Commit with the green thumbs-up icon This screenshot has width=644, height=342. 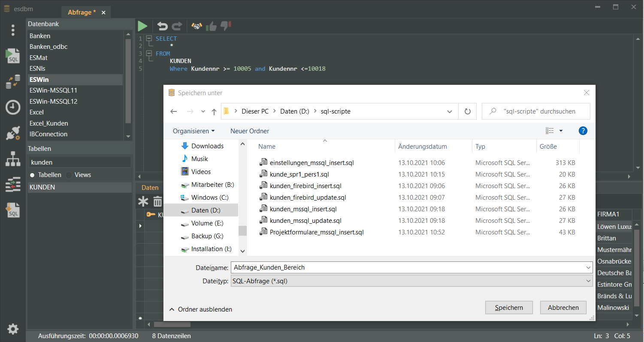(x=211, y=26)
